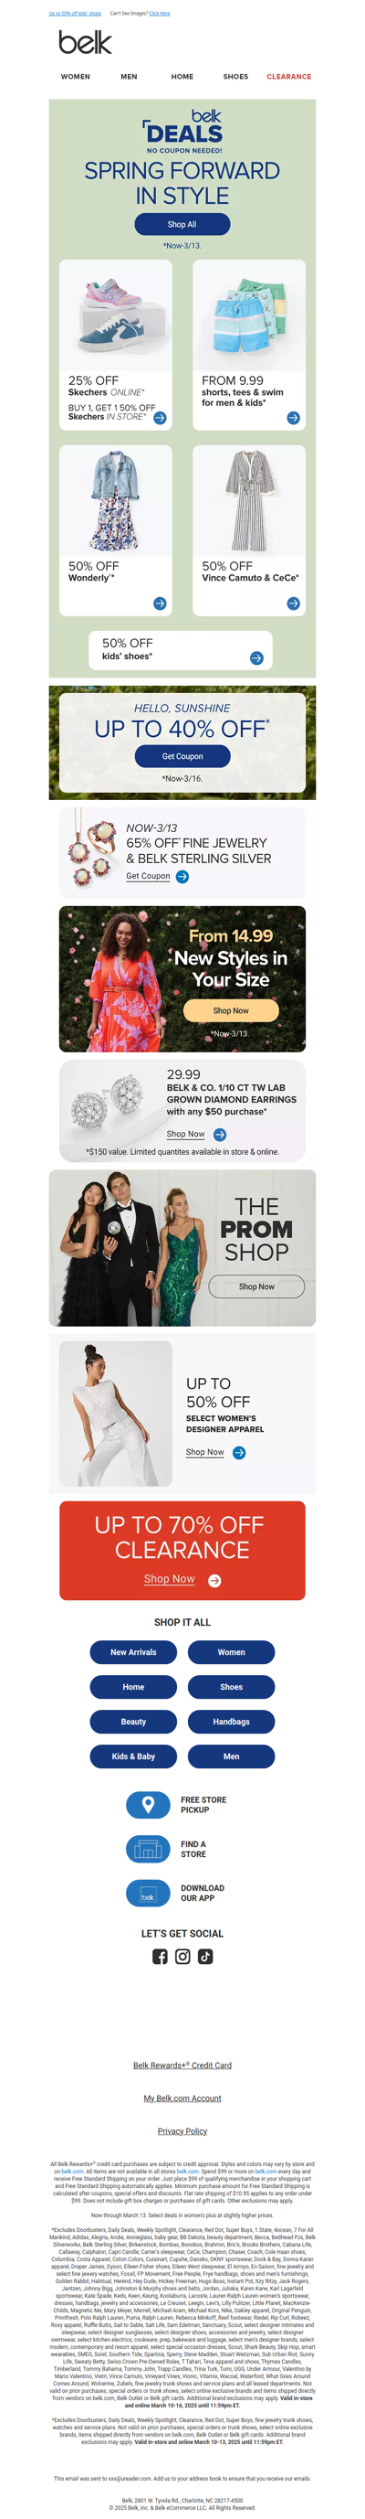Click the Free Store Pickup location pin icon
365x2519 pixels.
(x=149, y=1804)
